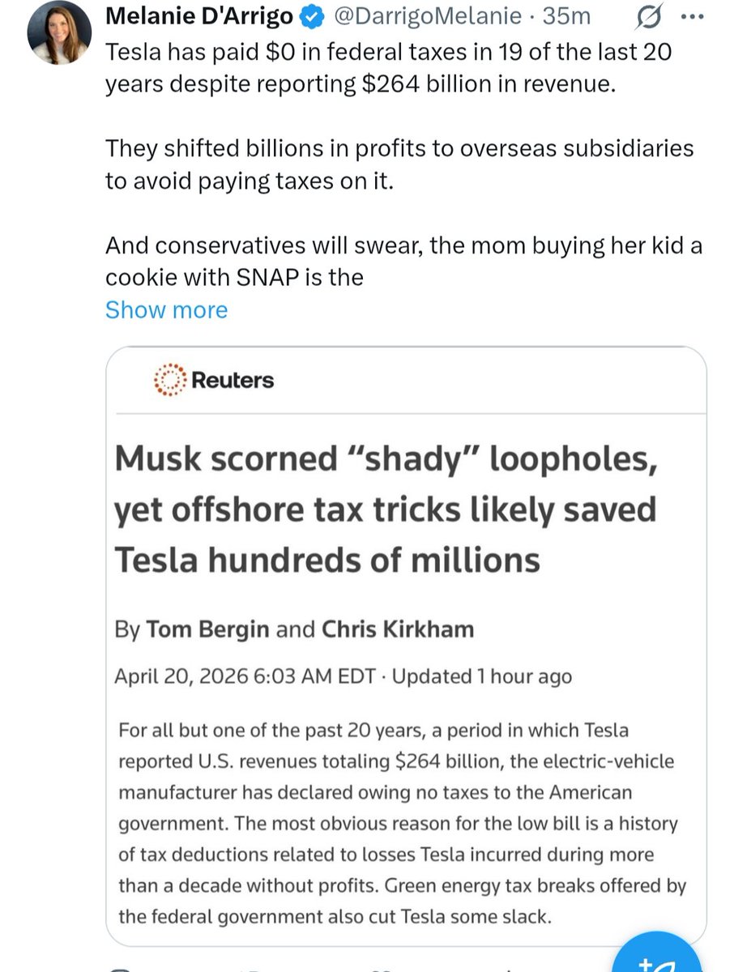Open the Musk scorned shady loopholes headline

[386, 510]
